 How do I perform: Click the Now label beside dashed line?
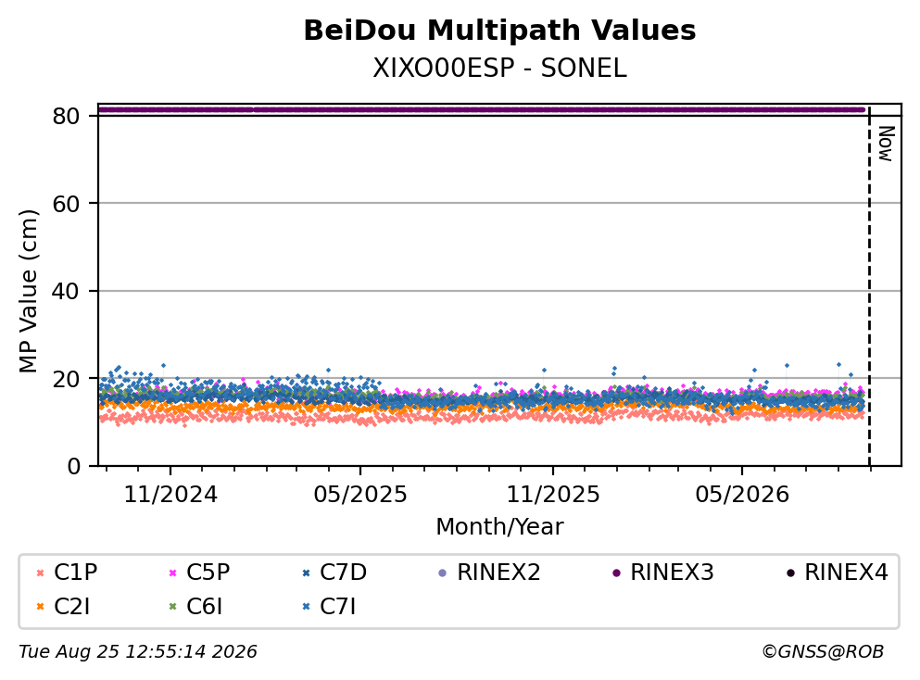(x=886, y=144)
